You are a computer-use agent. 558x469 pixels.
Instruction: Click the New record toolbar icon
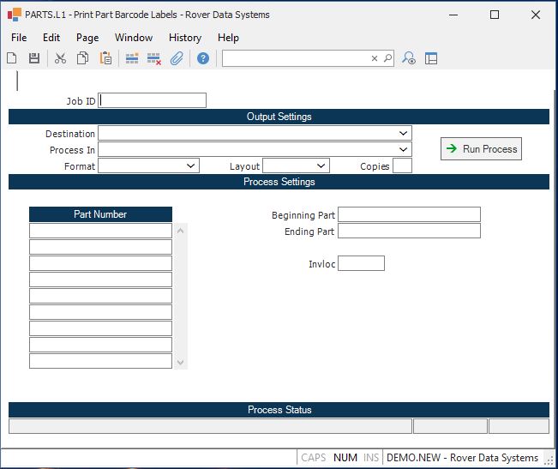12,58
